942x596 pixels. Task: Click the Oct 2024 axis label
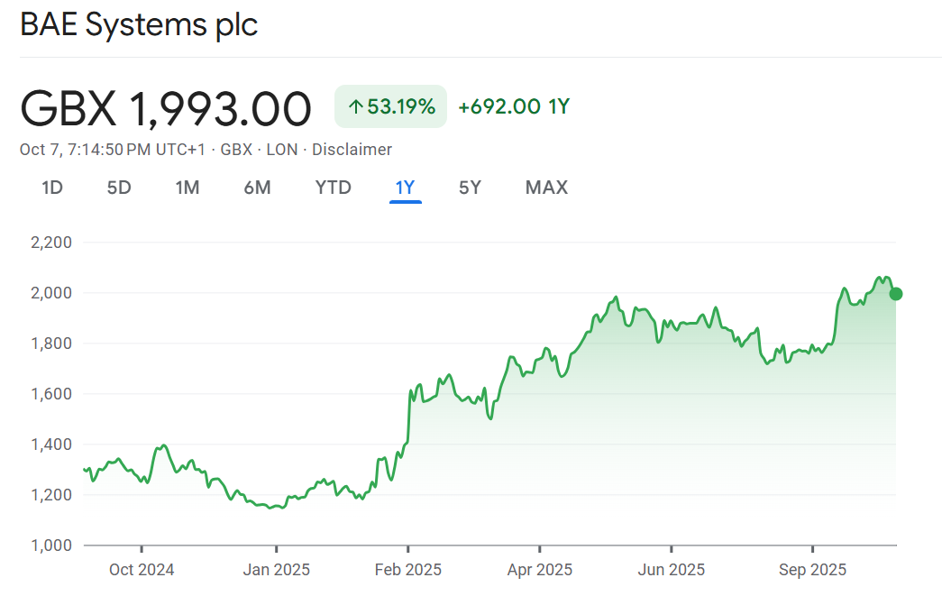pyautogui.click(x=142, y=570)
